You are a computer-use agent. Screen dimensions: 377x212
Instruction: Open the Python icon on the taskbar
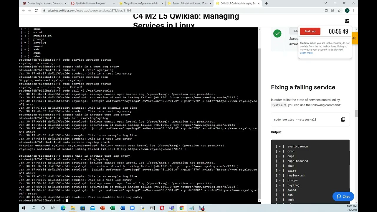pyautogui.click(x=142, y=208)
